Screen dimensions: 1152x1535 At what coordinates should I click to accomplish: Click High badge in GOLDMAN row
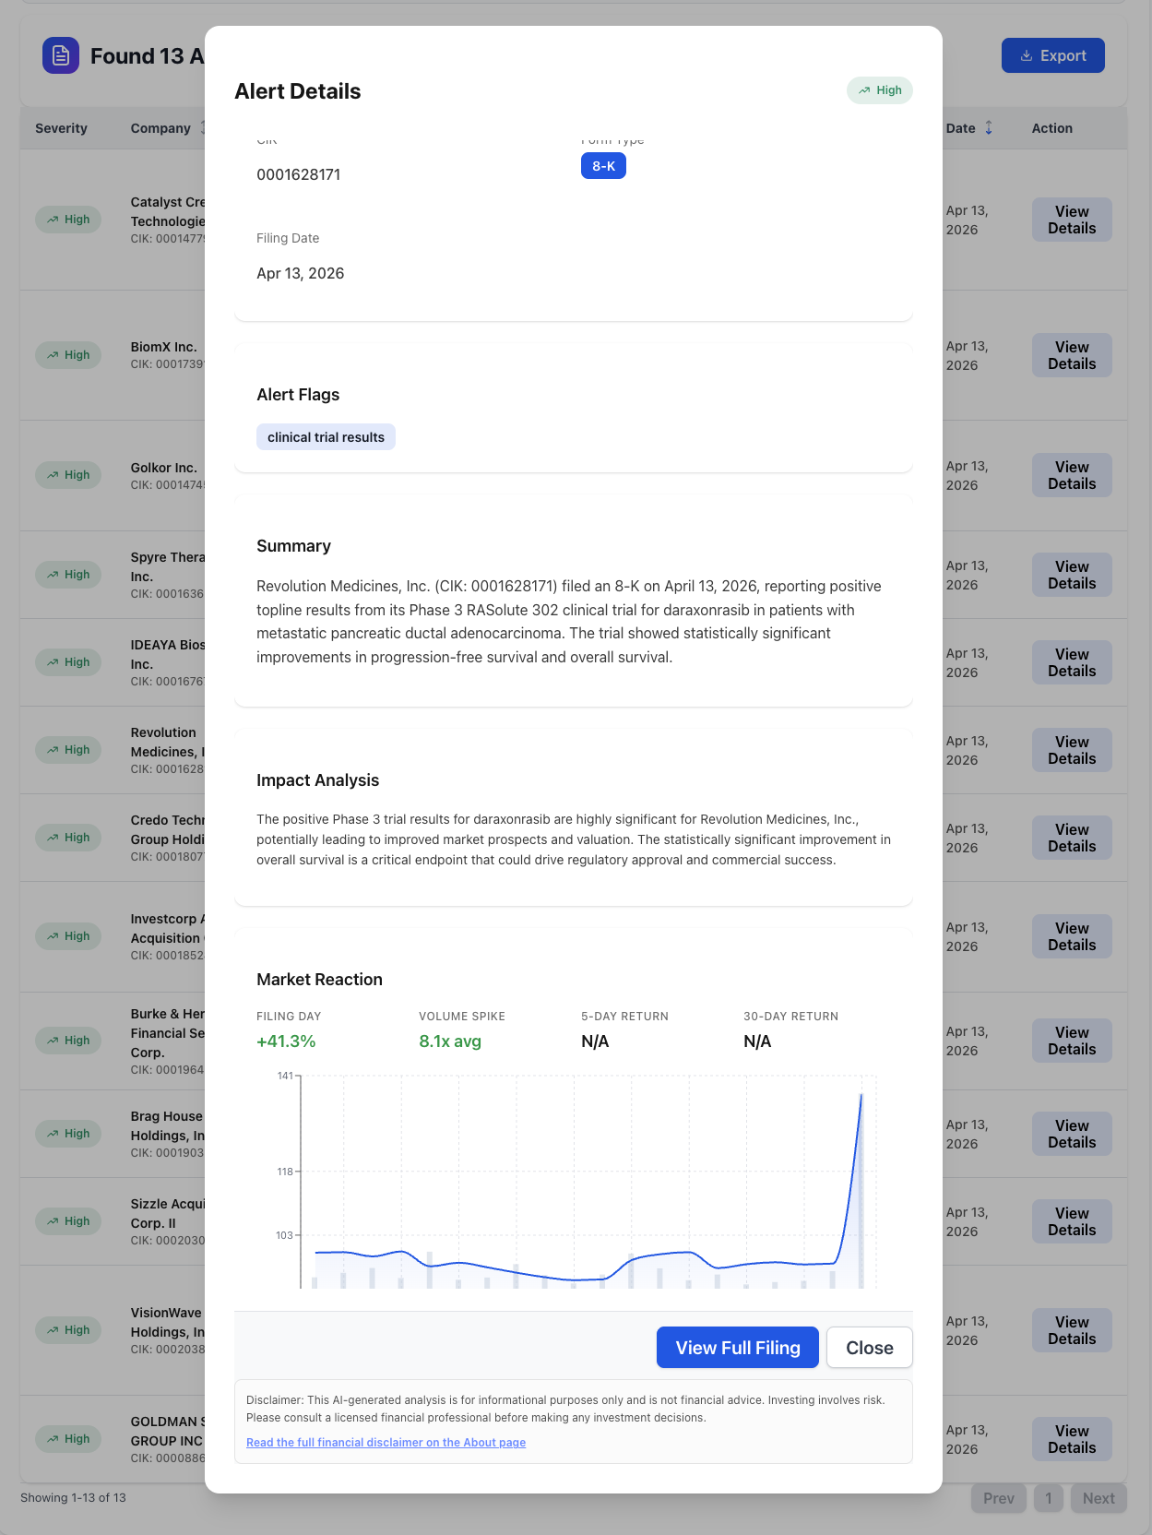tap(68, 1439)
